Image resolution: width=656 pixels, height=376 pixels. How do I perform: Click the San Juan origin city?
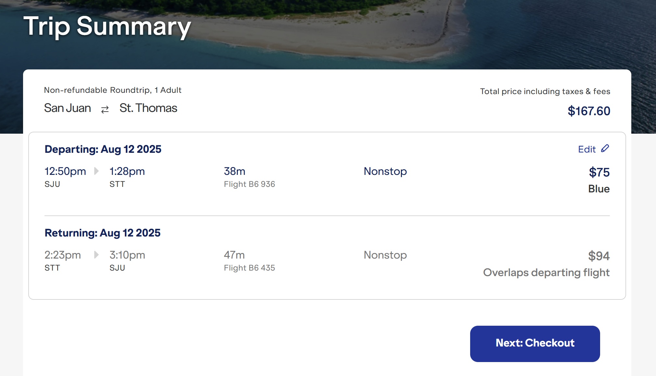[x=68, y=108]
